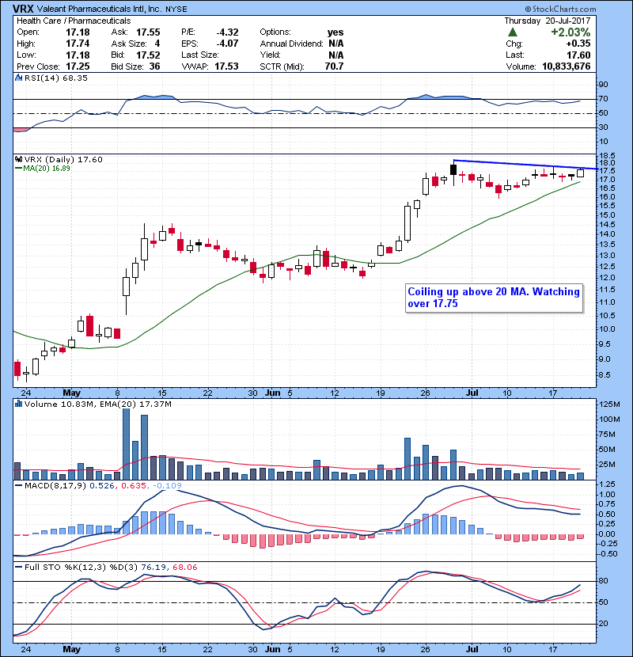Click the EPS value -4.07
This screenshot has height=657, width=633.
(227, 44)
